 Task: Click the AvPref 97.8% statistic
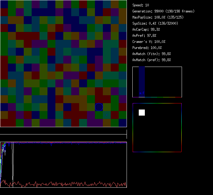coord(145,36)
